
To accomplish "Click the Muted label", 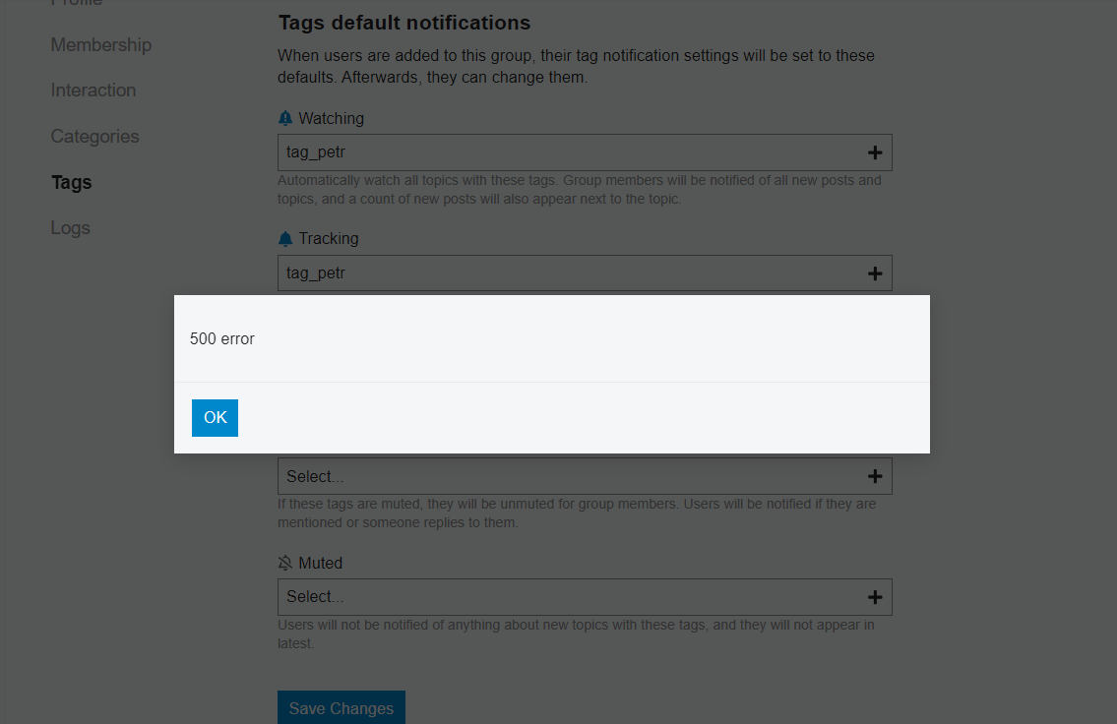I will 321,563.
